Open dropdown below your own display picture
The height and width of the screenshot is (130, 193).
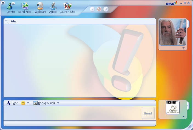(x=183, y=117)
